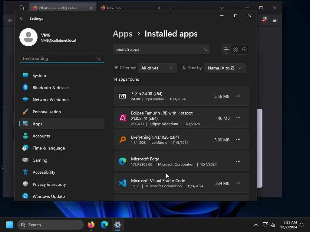
Task: Click the muted volume tray icon
Action: coord(273,225)
